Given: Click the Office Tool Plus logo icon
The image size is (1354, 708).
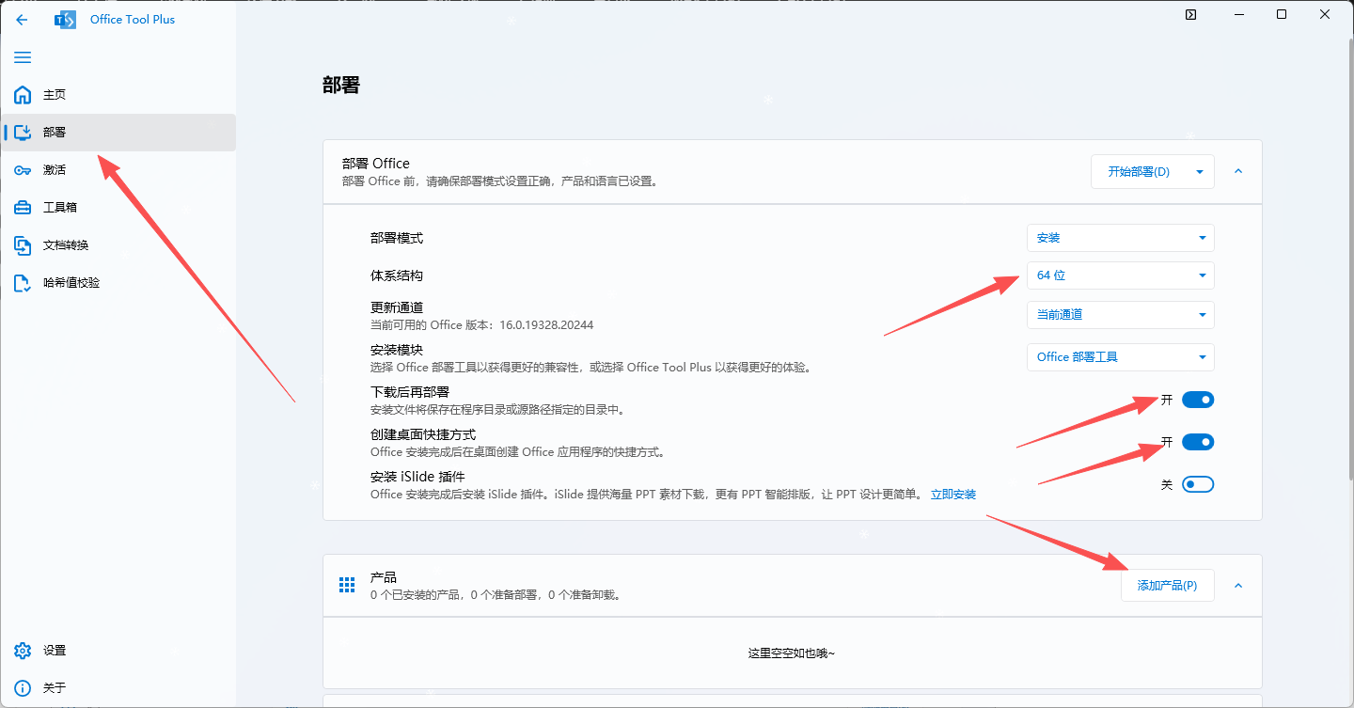Looking at the screenshot, I should 64,19.
